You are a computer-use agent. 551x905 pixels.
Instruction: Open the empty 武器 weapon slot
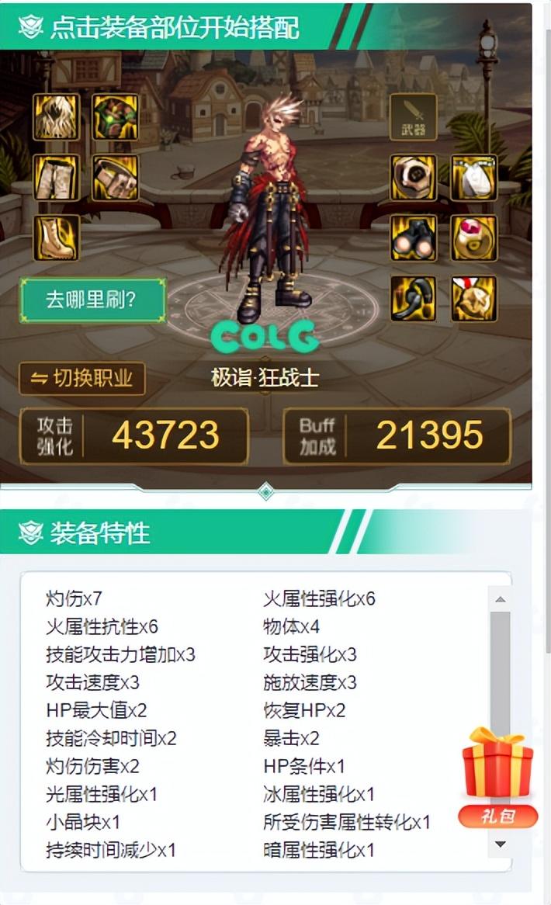pyautogui.click(x=414, y=118)
